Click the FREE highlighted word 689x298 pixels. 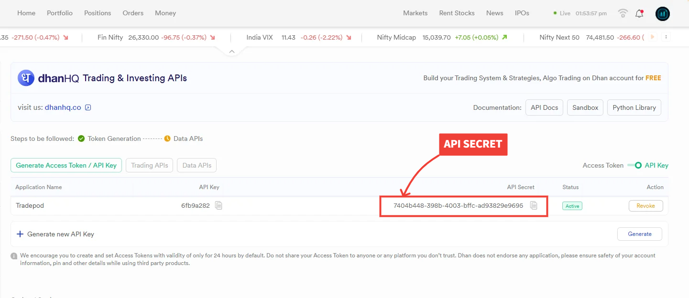click(654, 78)
